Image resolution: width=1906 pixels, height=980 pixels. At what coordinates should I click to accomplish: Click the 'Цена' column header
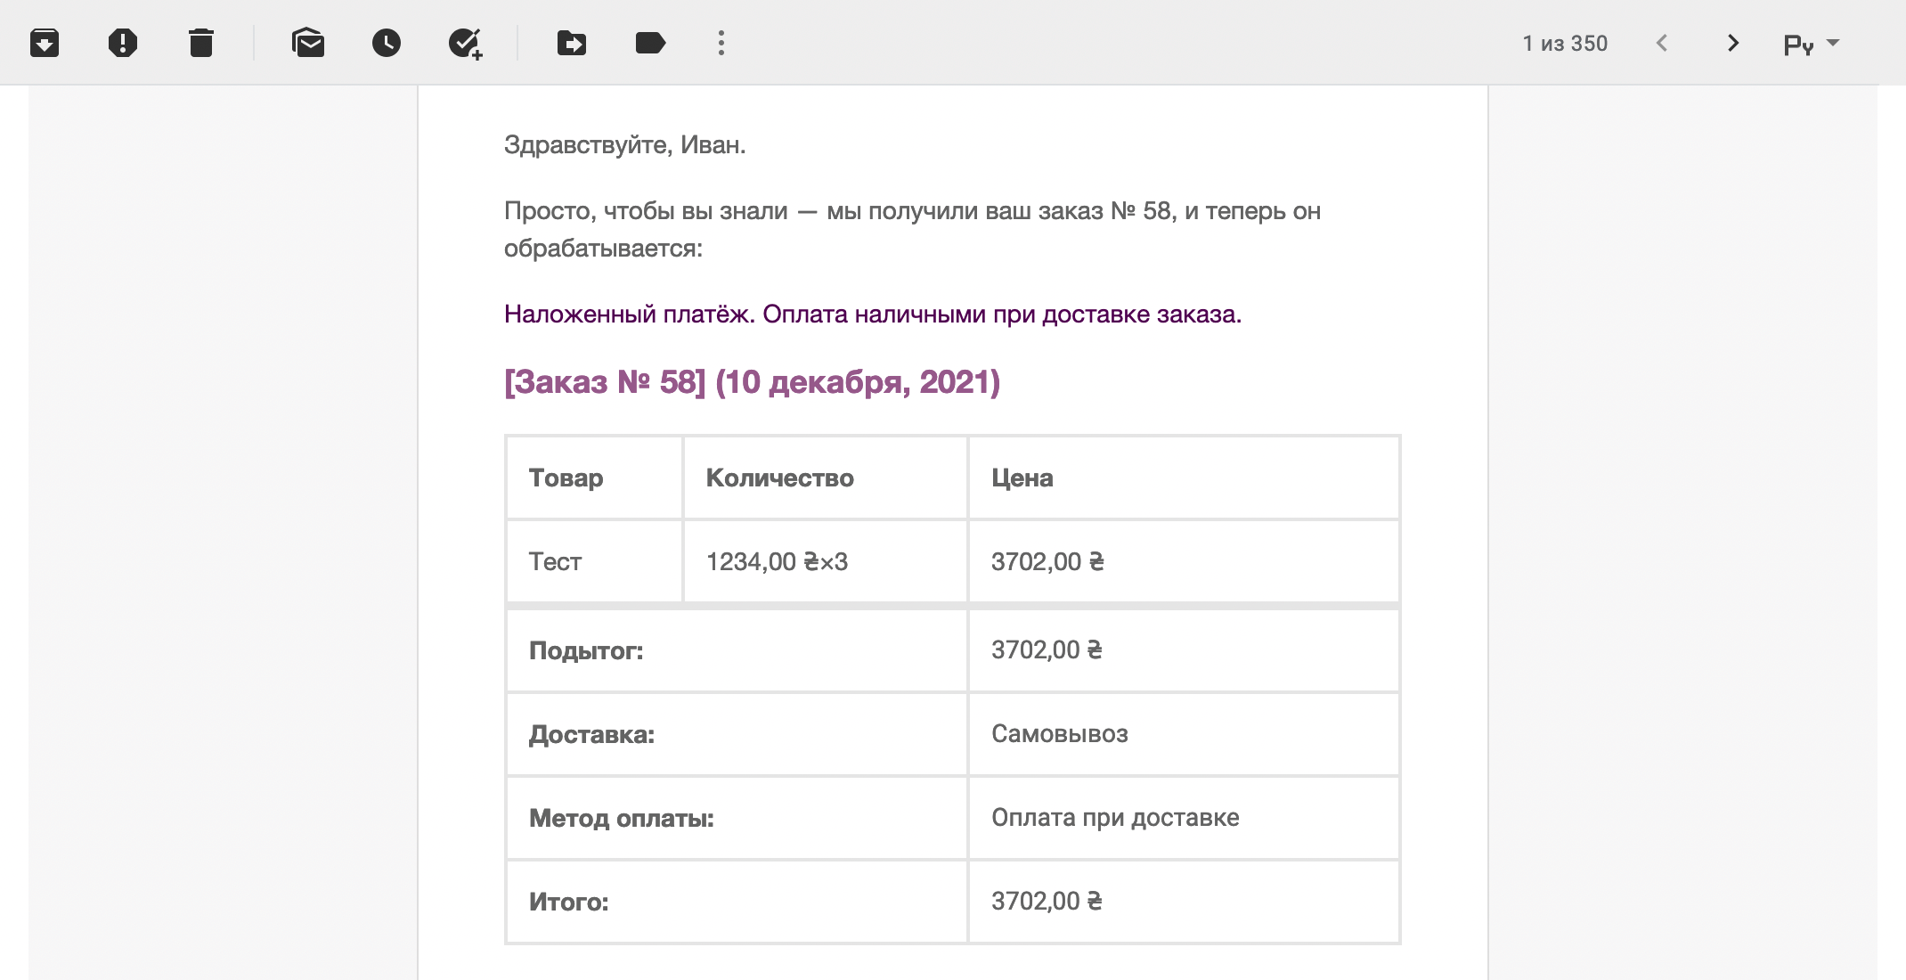coord(1022,478)
